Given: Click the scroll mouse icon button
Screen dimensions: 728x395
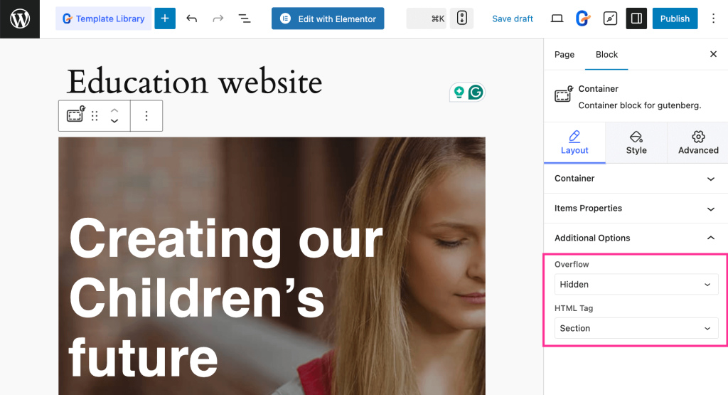Looking at the screenshot, I should [x=462, y=19].
